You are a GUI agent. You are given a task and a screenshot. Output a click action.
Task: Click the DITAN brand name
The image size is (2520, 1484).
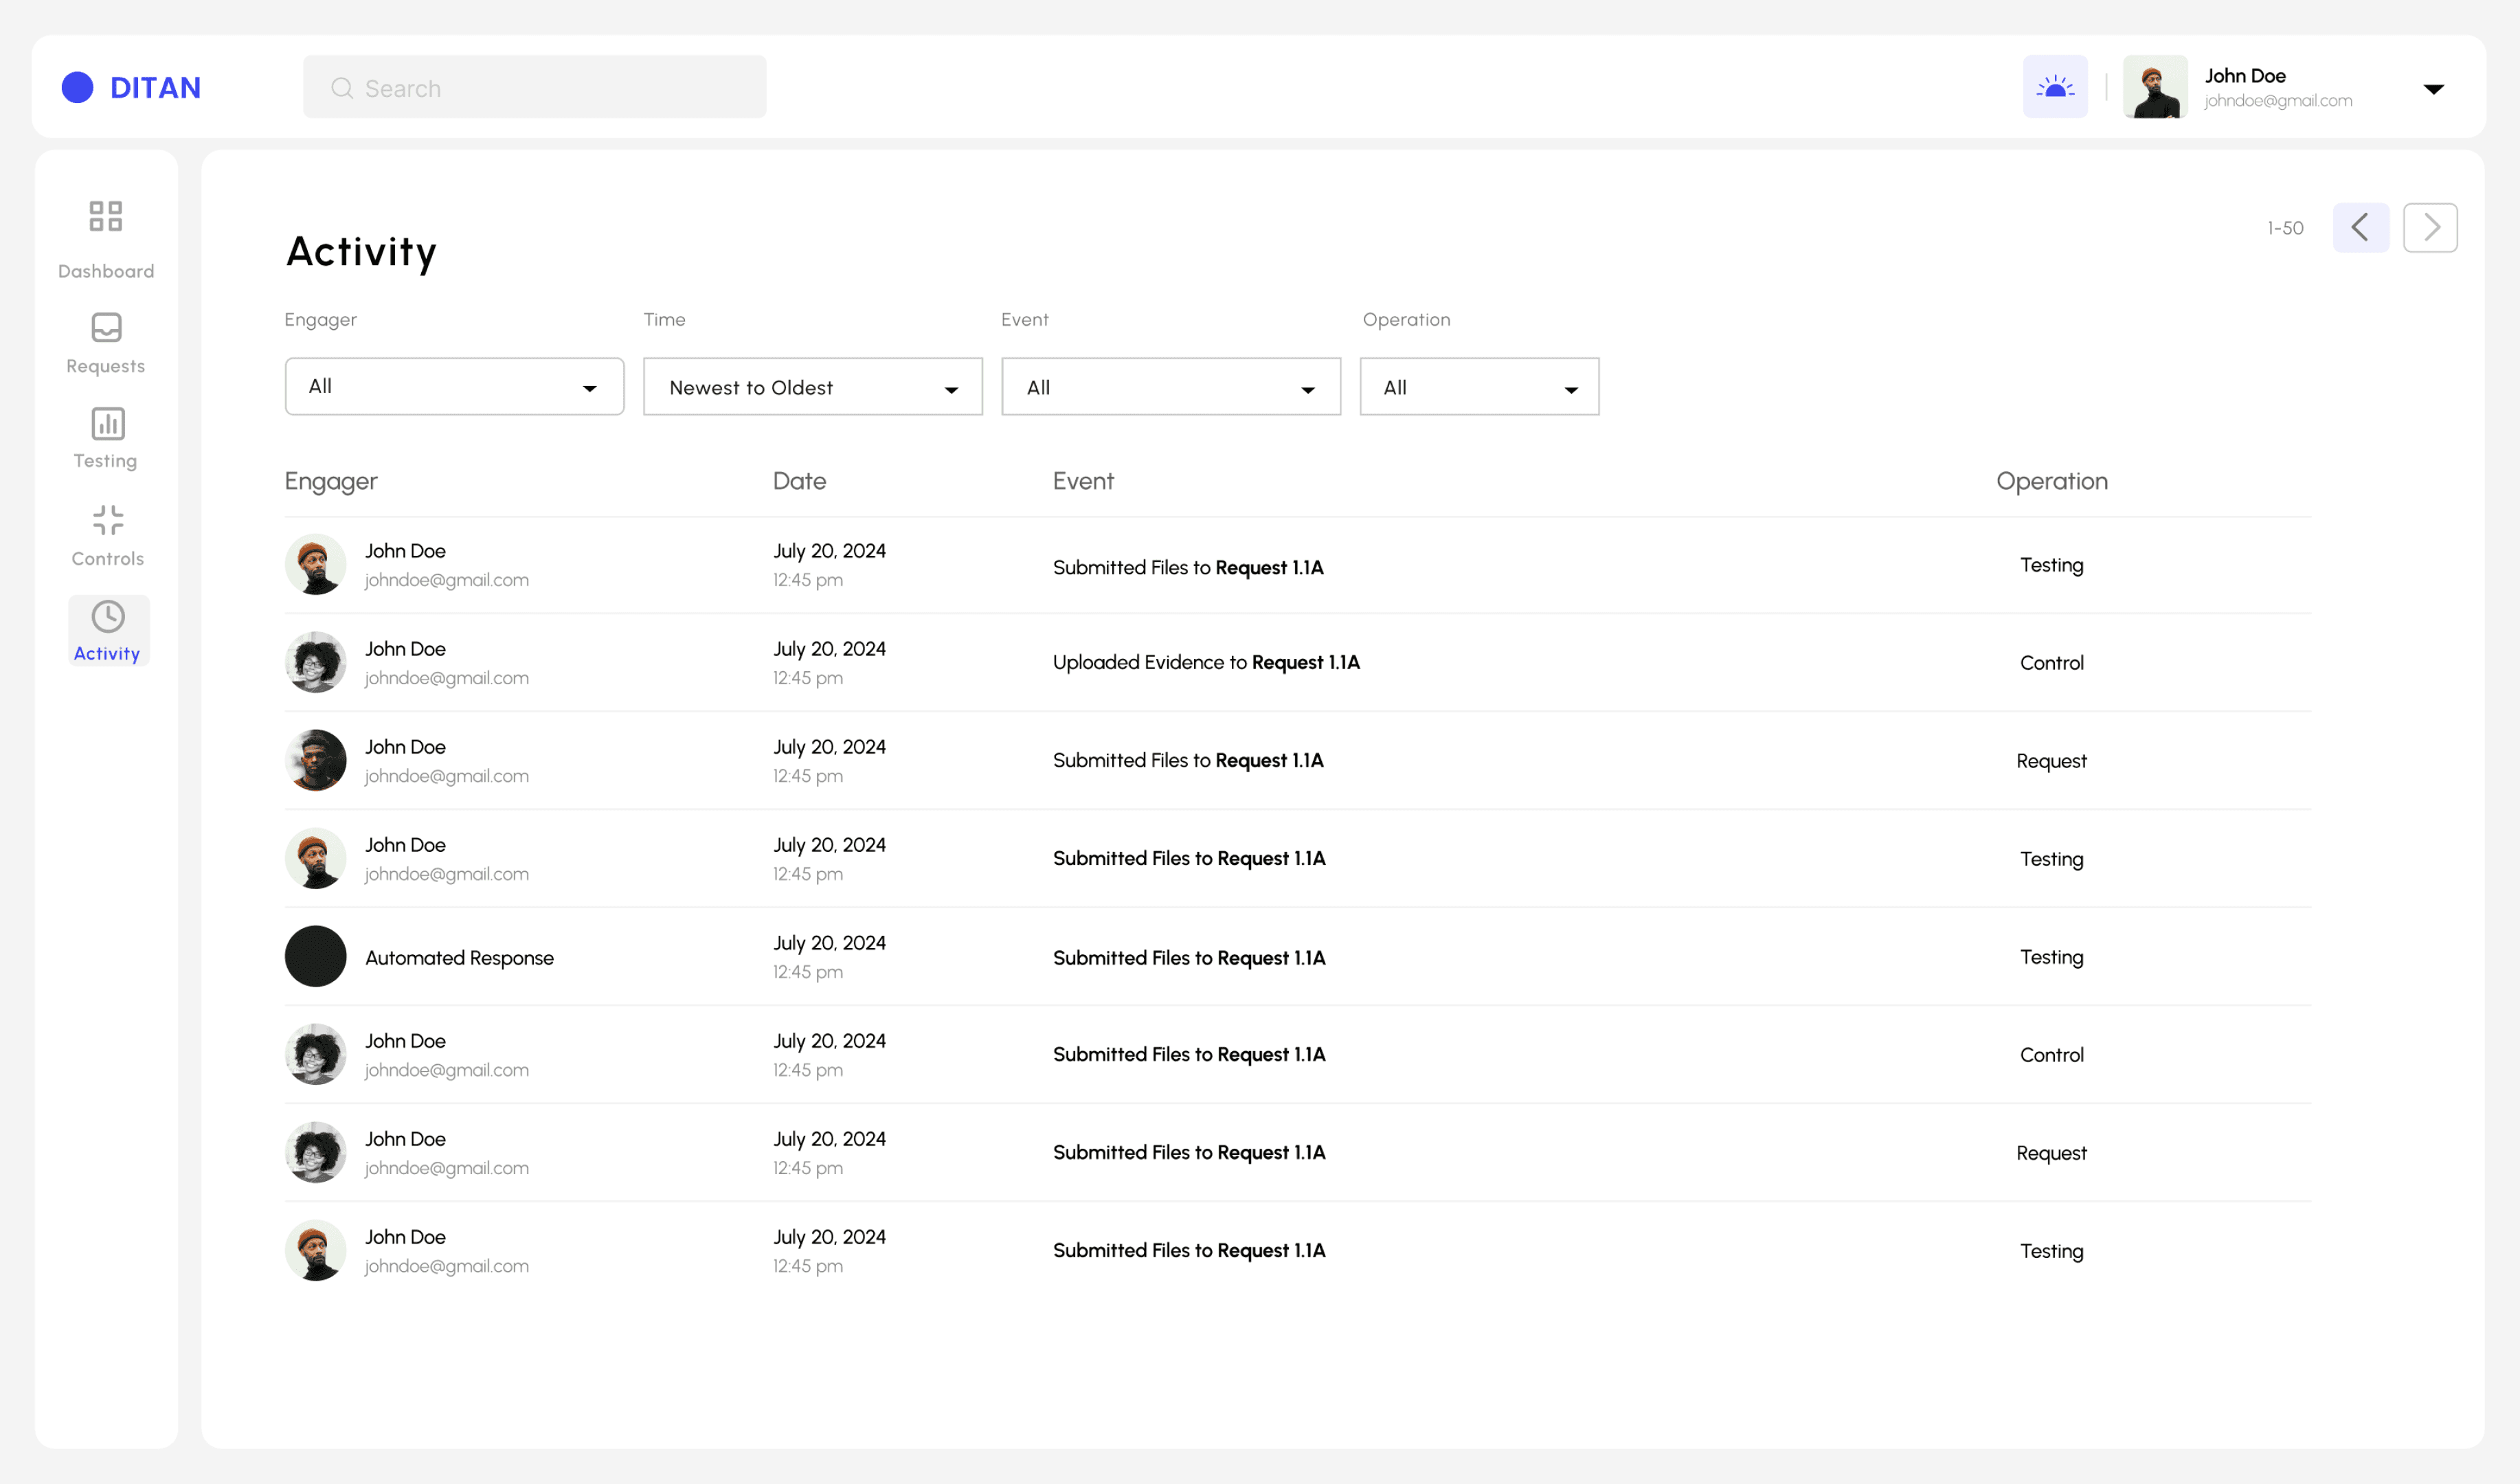point(155,88)
